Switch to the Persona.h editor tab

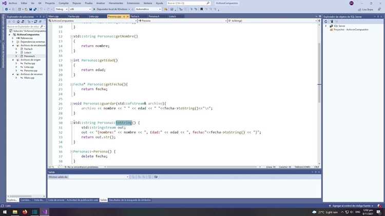pos(154,16)
